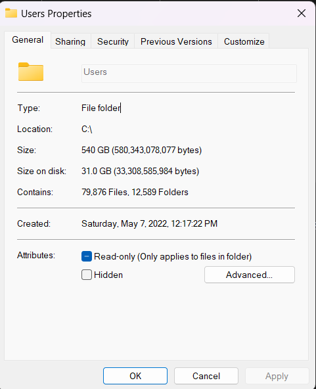Open the Customize tab
This screenshot has height=389, width=316.
[244, 41]
